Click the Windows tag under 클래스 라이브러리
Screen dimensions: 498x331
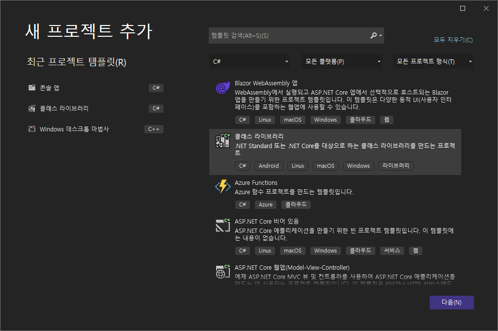click(358, 166)
